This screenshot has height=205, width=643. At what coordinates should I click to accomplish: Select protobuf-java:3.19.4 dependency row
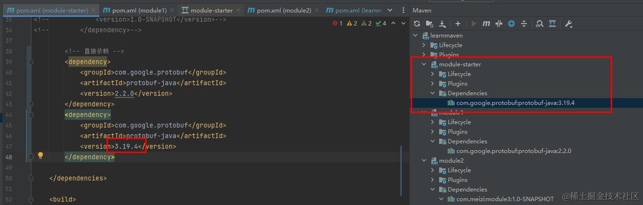[526, 102]
